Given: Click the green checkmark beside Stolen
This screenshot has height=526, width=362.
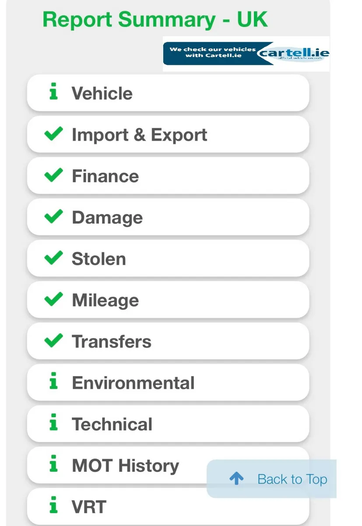Looking at the screenshot, I should (54, 258).
